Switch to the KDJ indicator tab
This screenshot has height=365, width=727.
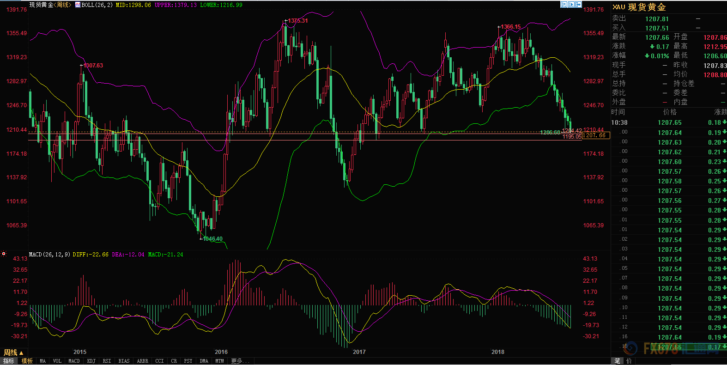click(91, 361)
